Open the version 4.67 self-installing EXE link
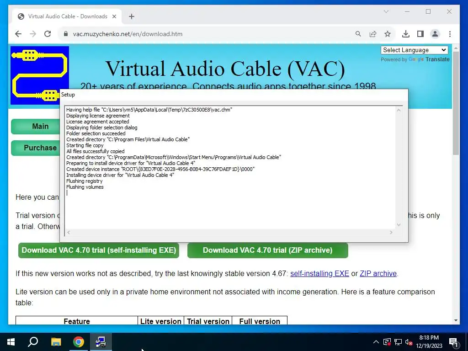Image resolution: width=468 pixels, height=351 pixels. click(x=319, y=273)
